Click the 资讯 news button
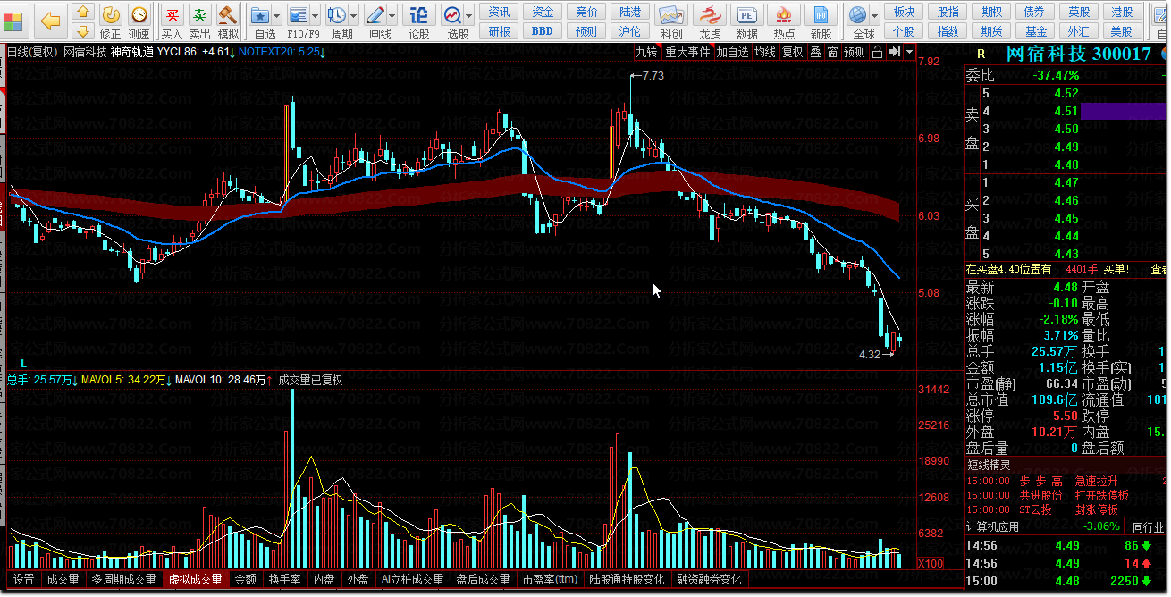The width and height of the screenshot is (1171, 597). (x=500, y=12)
